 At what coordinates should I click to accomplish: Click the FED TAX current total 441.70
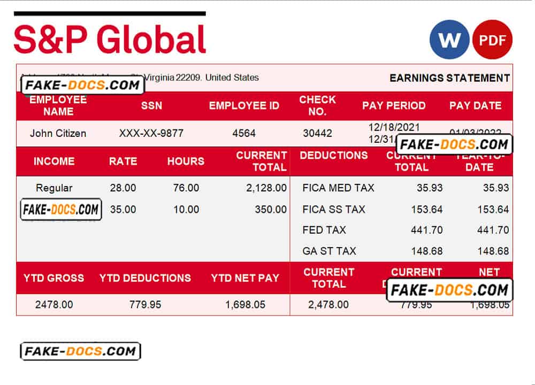[426, 230]
